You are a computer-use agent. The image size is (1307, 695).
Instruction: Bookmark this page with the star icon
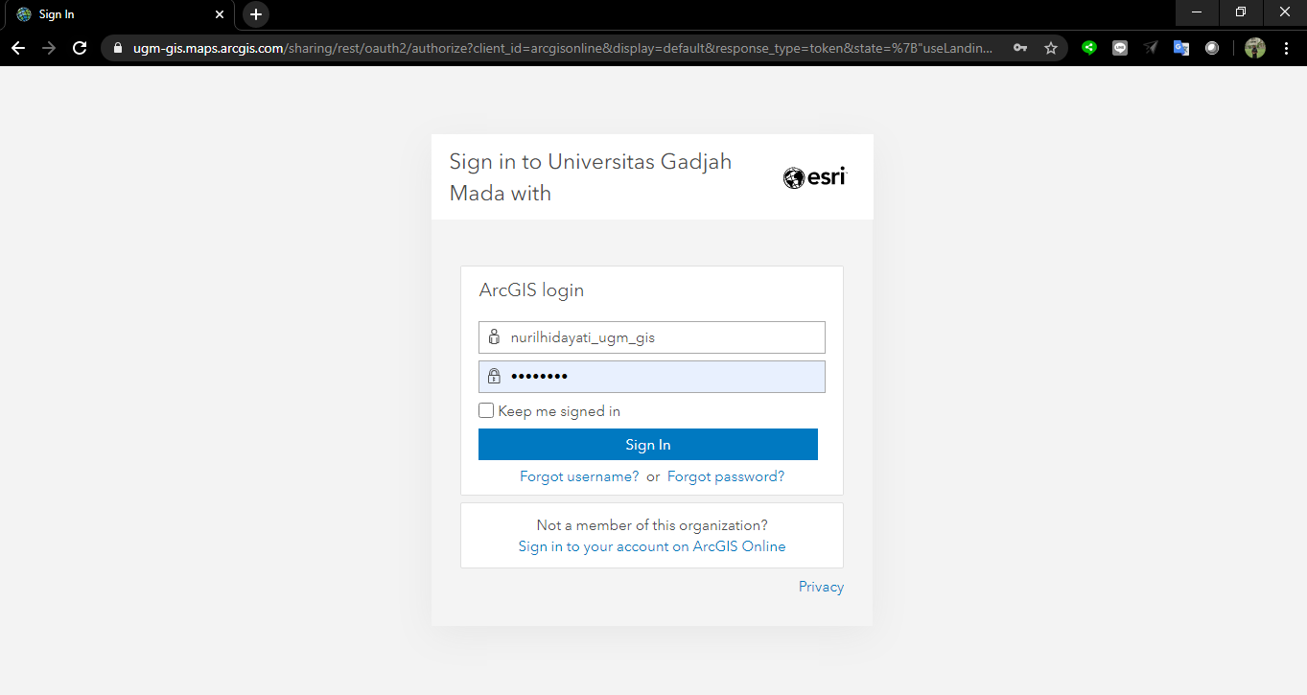(1051, 48)
